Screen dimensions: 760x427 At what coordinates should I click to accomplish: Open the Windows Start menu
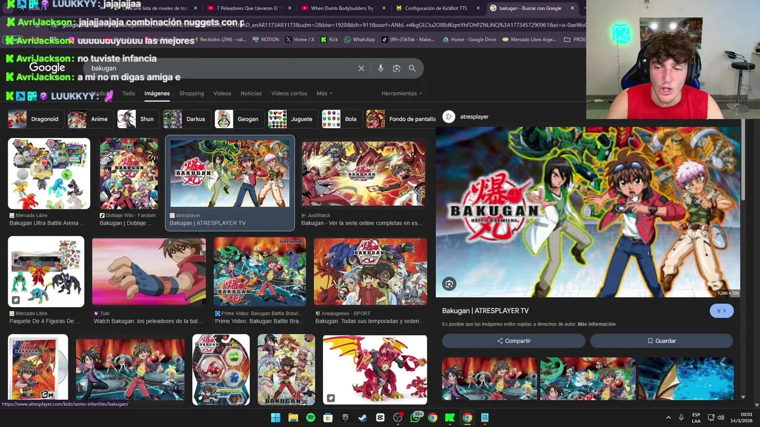click(275, 418)
